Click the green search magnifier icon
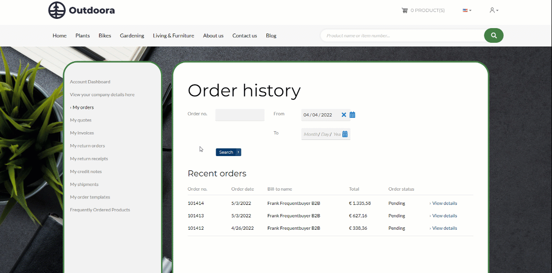Screen dimensions: 552x273 (494, 35)
